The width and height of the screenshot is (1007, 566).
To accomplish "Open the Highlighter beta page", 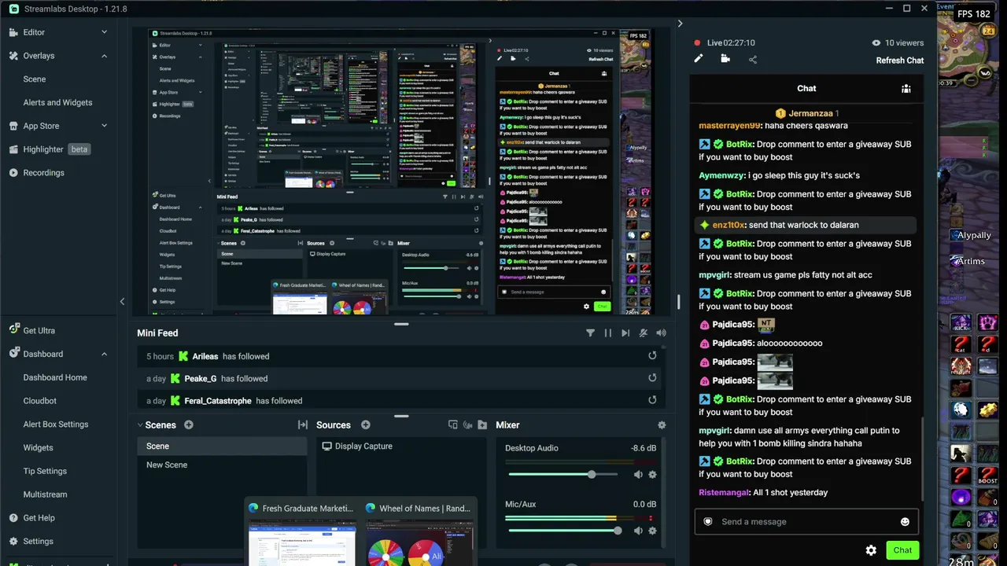I will coord(43,149).
